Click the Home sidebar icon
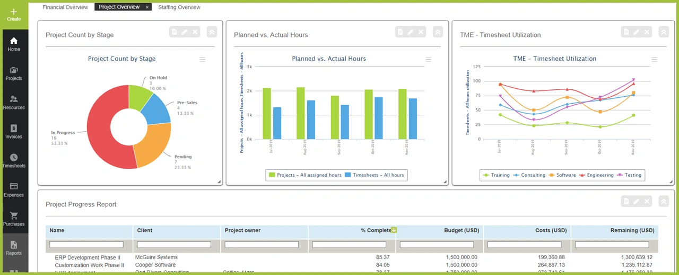679x275 pixels. pos(14,44)
